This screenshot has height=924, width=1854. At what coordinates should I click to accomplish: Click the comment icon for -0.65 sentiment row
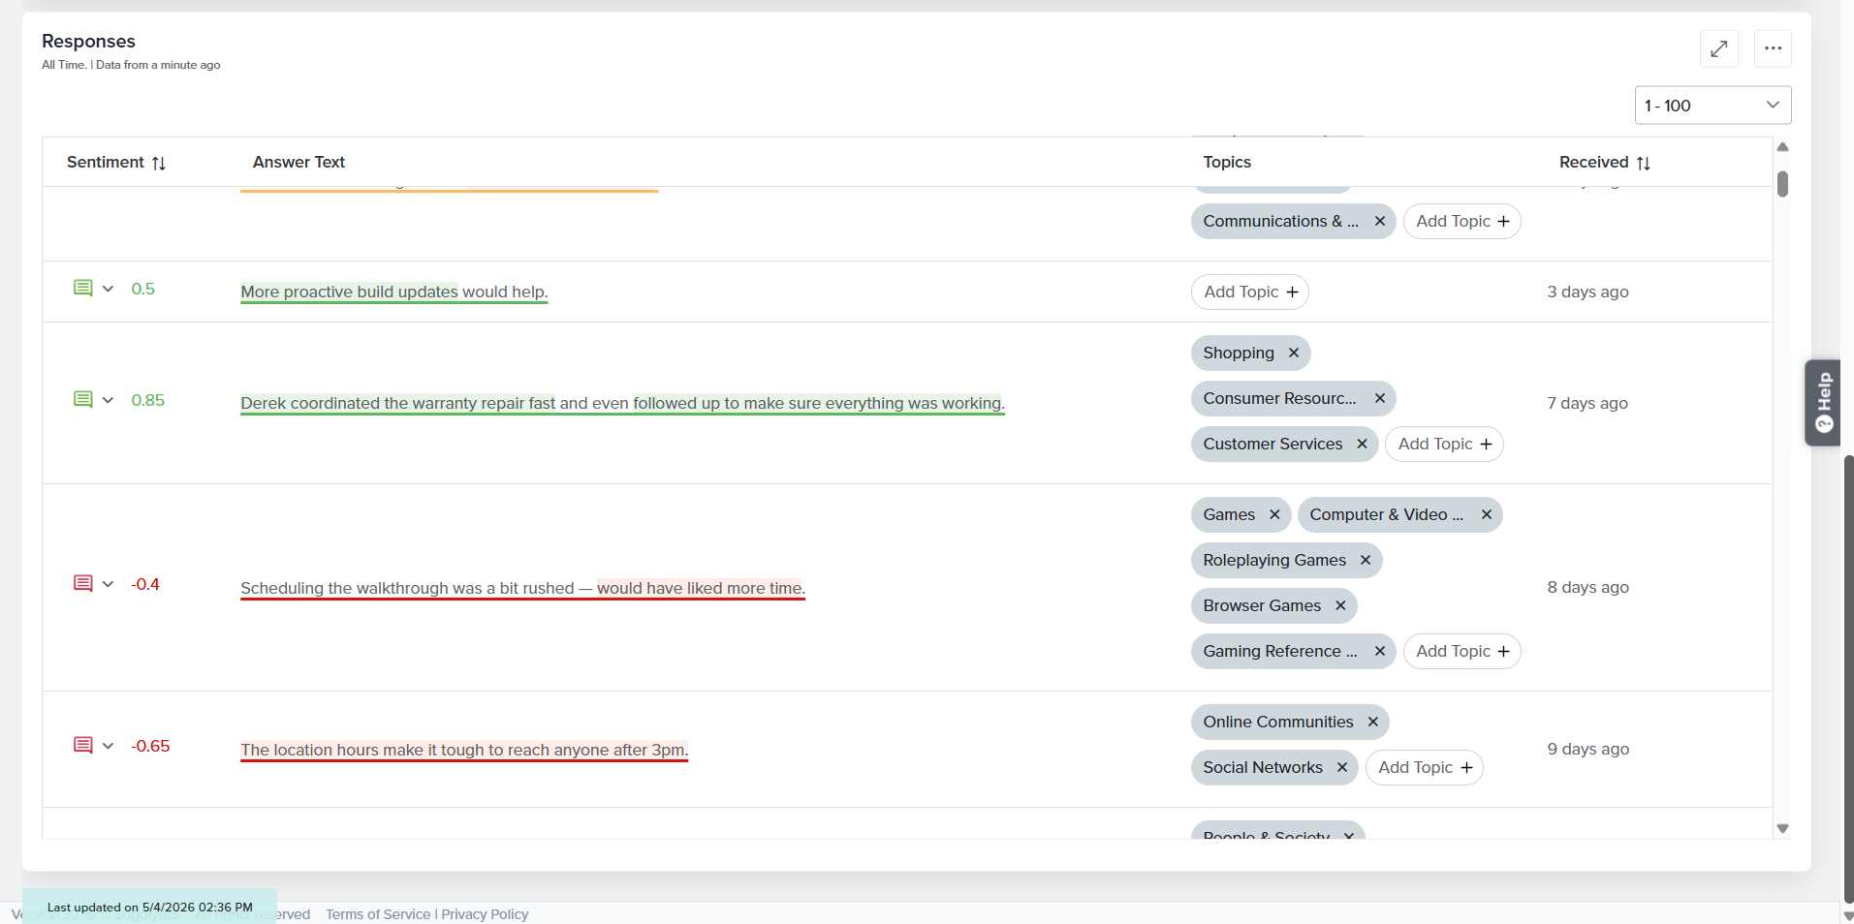point(83,746)
